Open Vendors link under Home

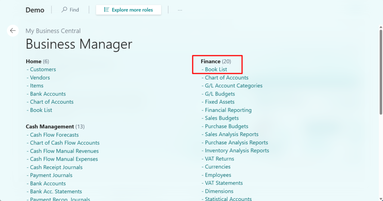click(40, 78)
